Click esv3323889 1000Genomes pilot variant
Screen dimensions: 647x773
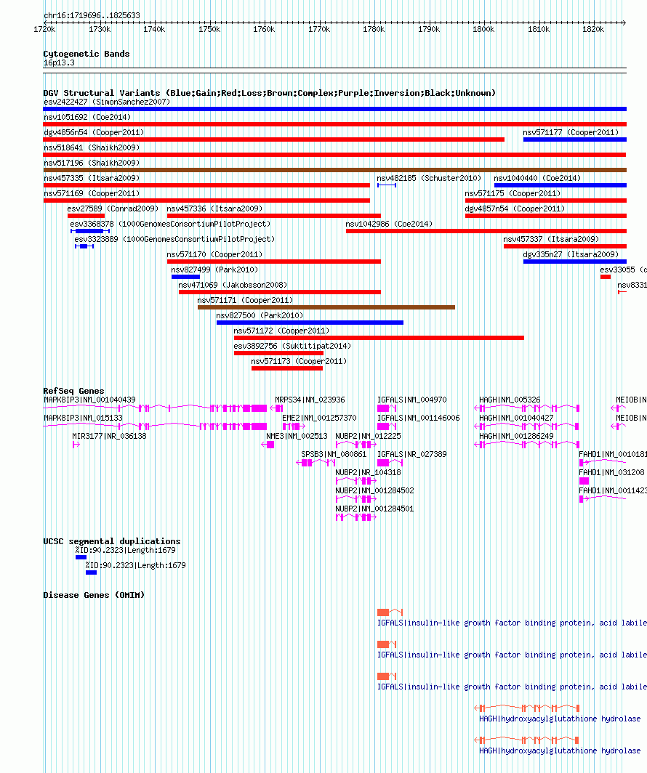point(84,246)
